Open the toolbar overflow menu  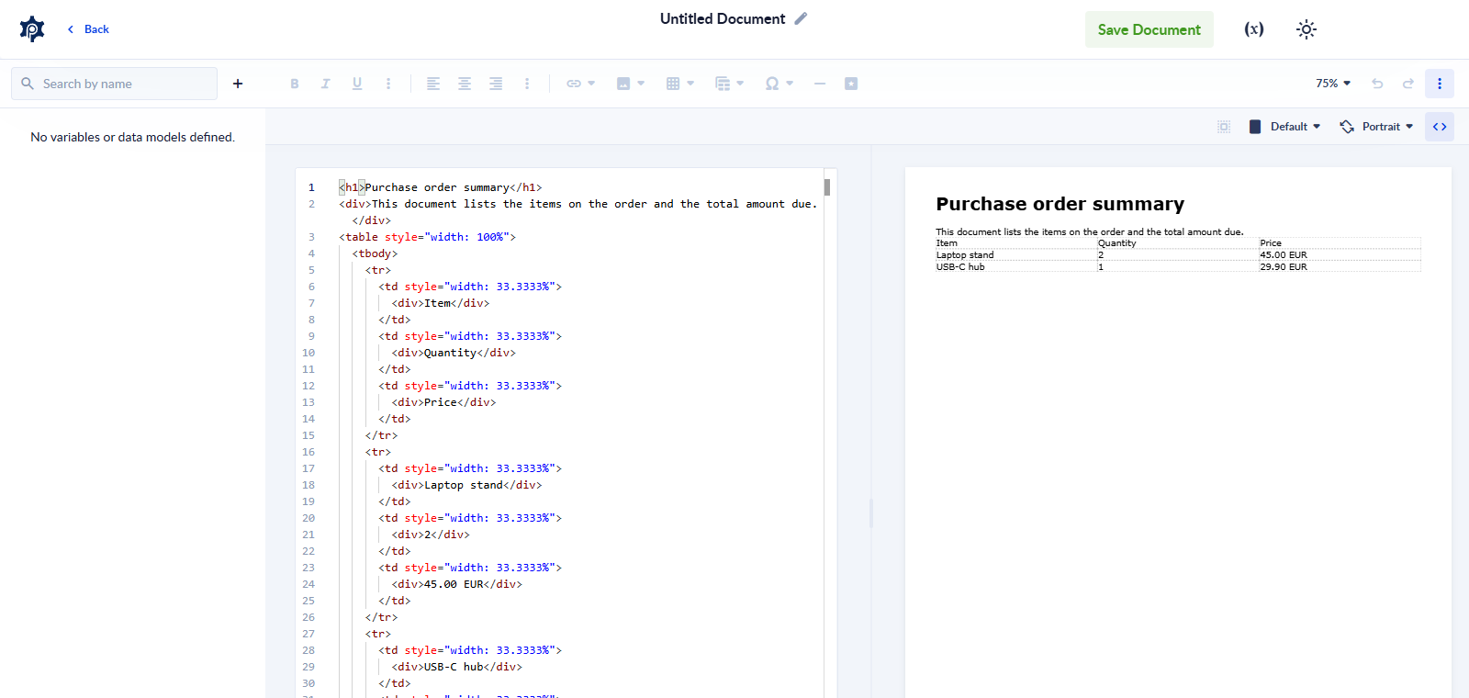1440,84
